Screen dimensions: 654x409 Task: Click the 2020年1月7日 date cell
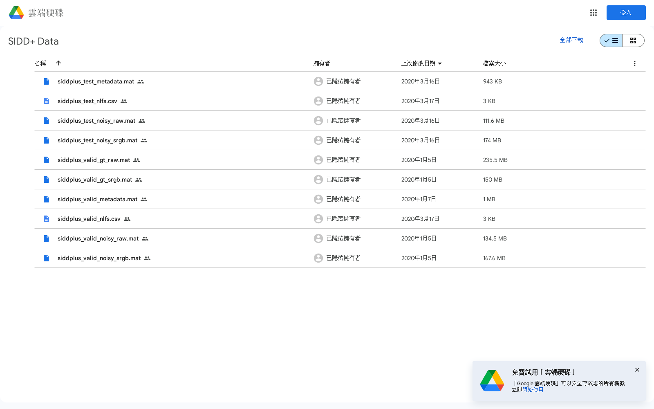[419, 199]
